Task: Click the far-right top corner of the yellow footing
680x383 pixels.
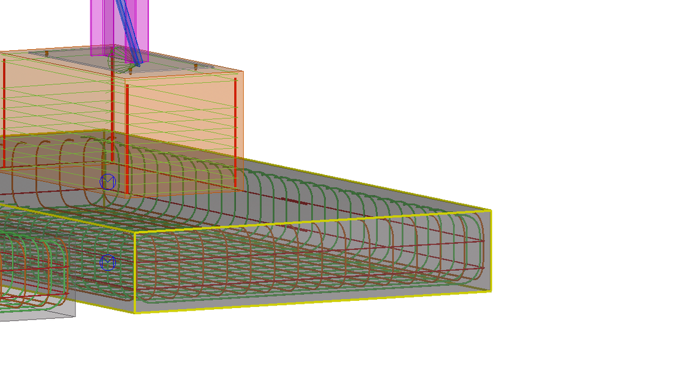Action: pos(490,210)
